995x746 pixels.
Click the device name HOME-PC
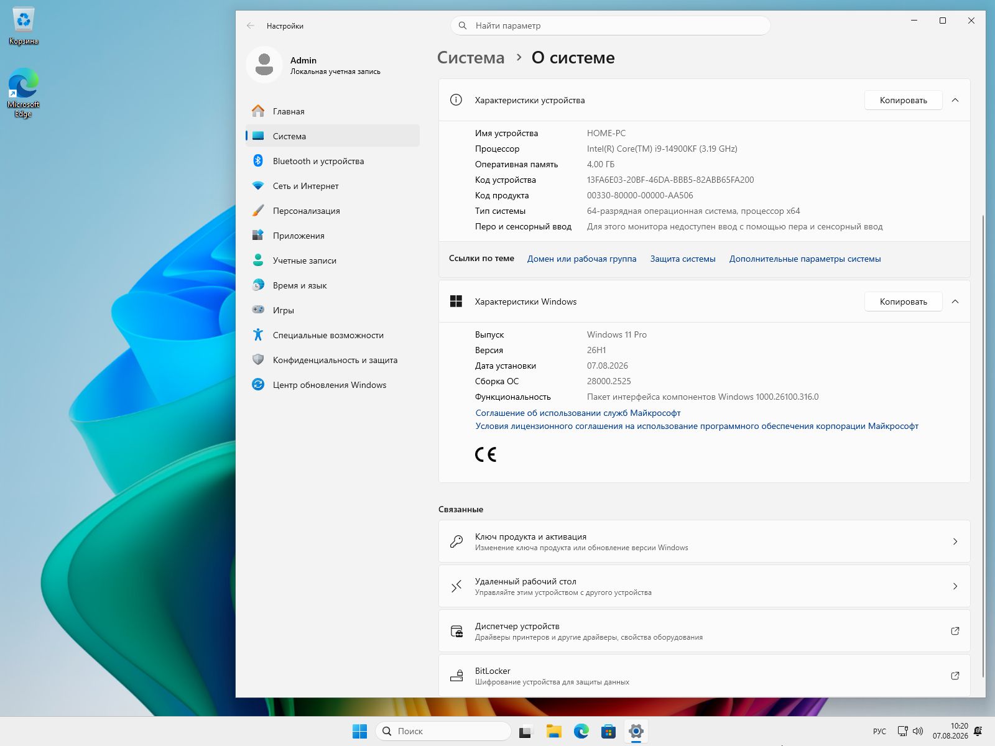pyautogui.click(x=606, y=133)
